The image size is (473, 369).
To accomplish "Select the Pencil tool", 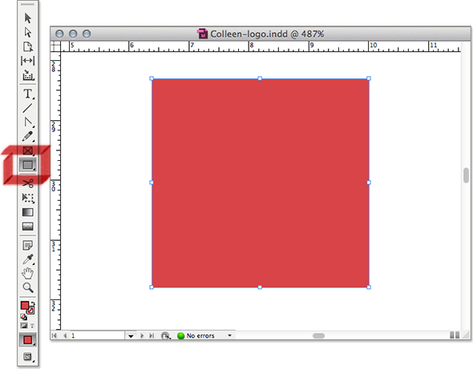I will pyautogui.click(x=28, y=136).
